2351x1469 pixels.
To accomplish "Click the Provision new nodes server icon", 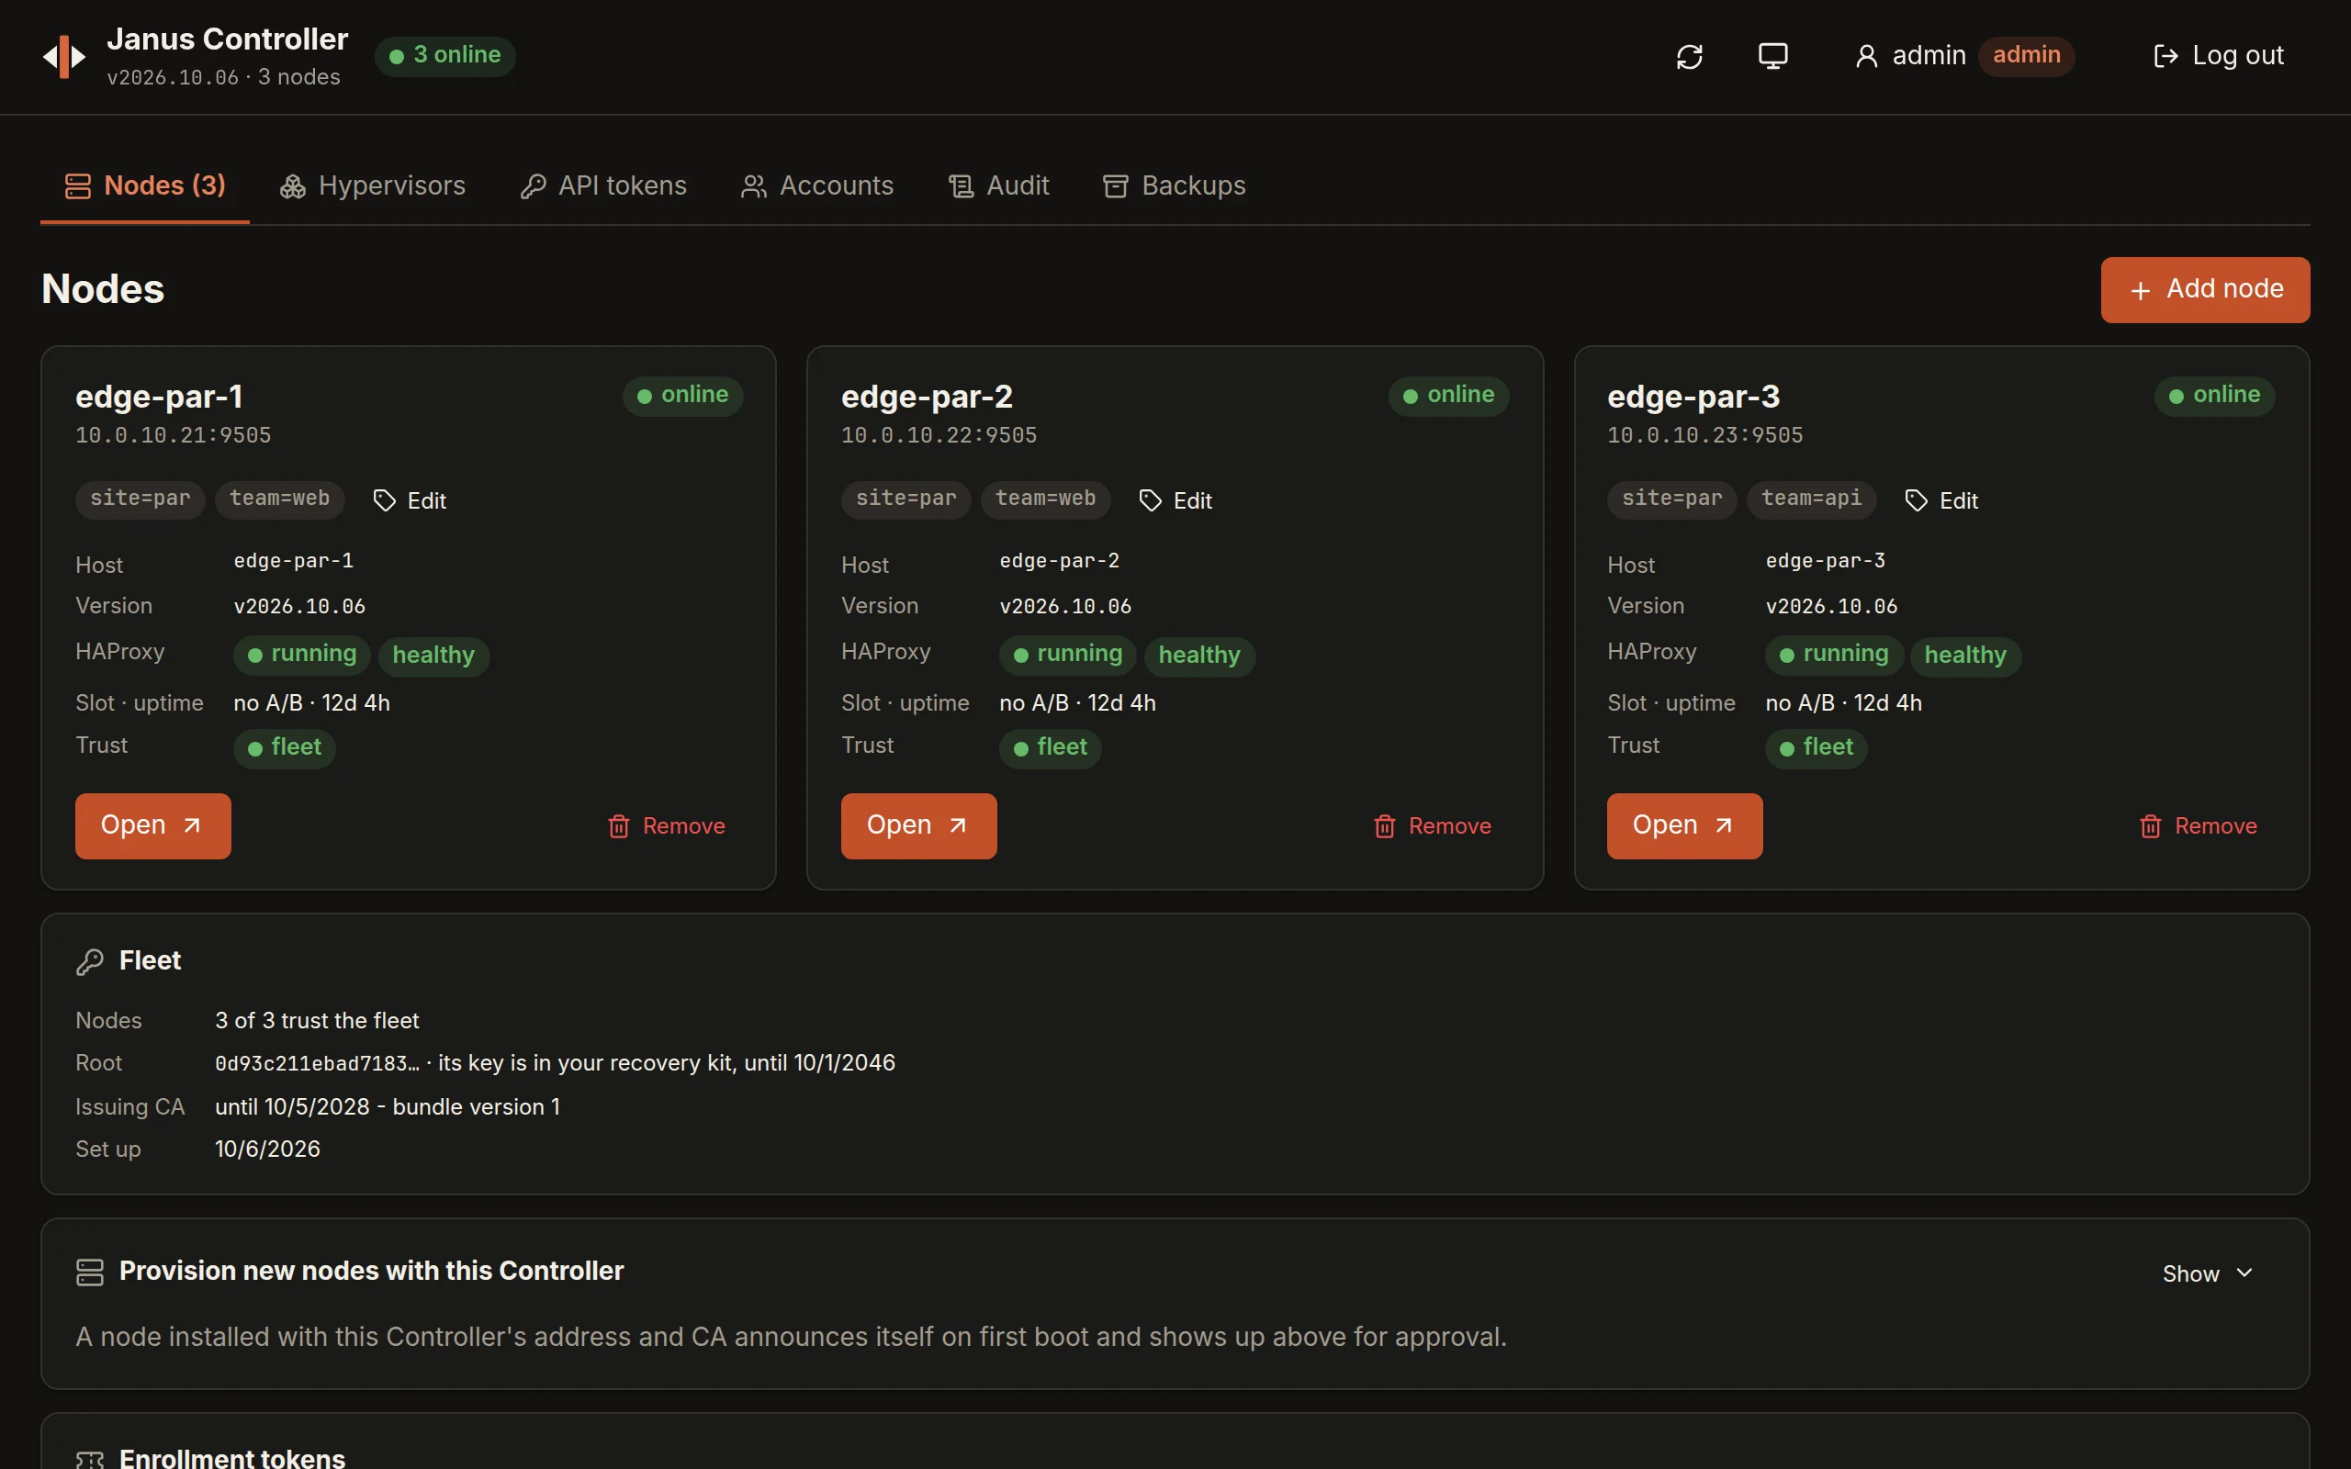I will (89, 1273).
